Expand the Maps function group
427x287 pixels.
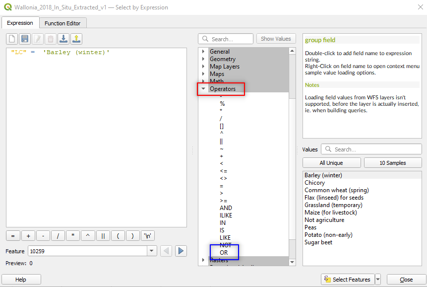pyautogui.click(x=203, y=73)
